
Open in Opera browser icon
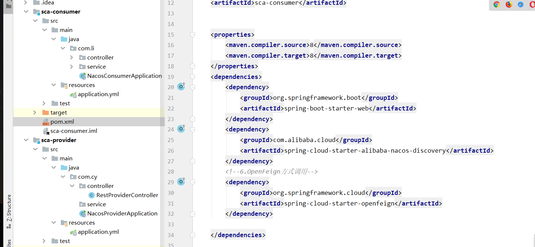532,5
